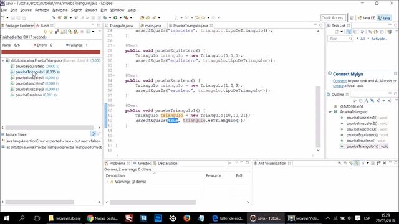399x224 pixels.
Task: Click the Run green play toolbar icon
Action: tap(115, 17)
